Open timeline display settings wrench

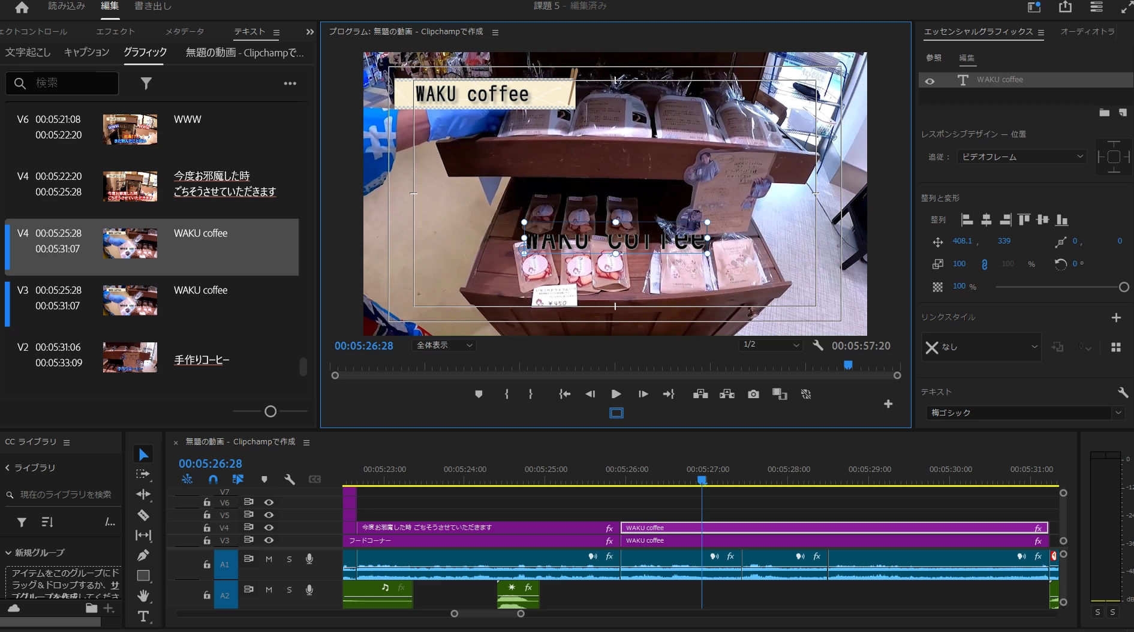(x=290, y=479)
